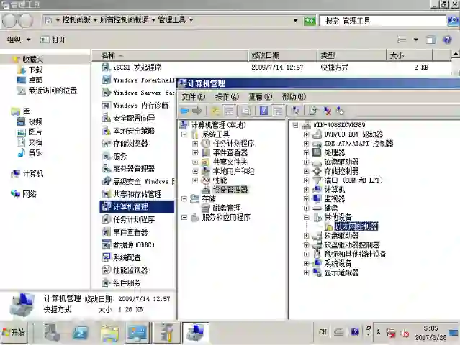Collapse the 系统工具 node
The width and height of the screenshot is (460, 345).
coord(184,134)
